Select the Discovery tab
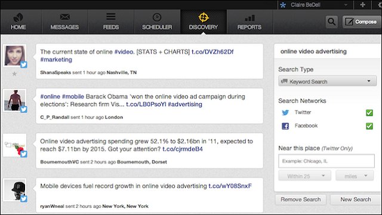 (204, 22)
